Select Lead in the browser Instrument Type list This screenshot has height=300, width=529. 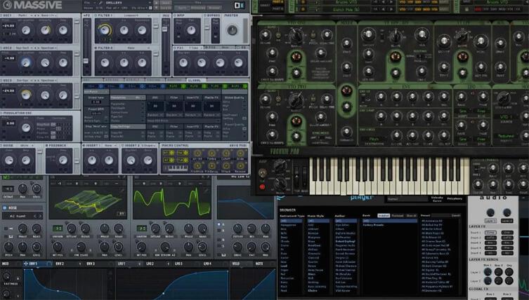pyautogui.click(x=285, y=266)
